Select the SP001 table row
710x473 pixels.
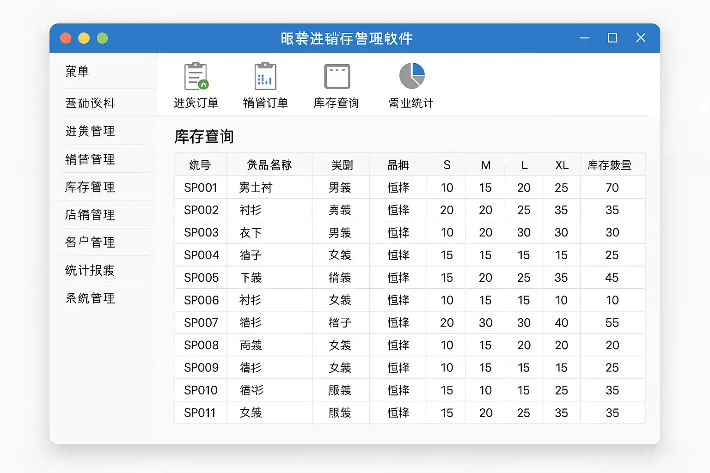click(201, 188)
